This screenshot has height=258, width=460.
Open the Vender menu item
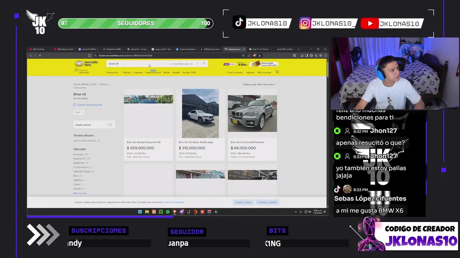coord(176,72)
